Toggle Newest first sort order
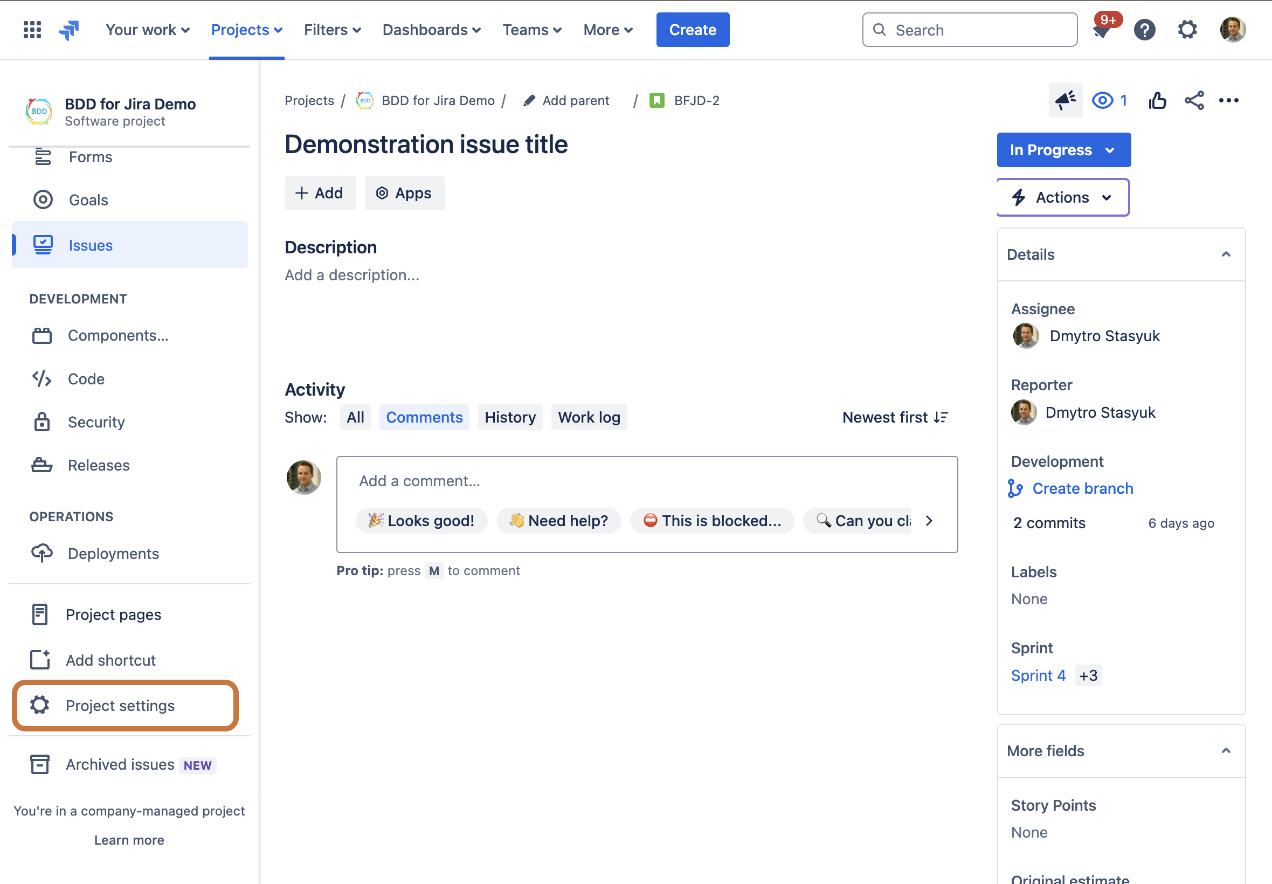1272x884 pixels. pyautogui.click(x=895, y=417)
